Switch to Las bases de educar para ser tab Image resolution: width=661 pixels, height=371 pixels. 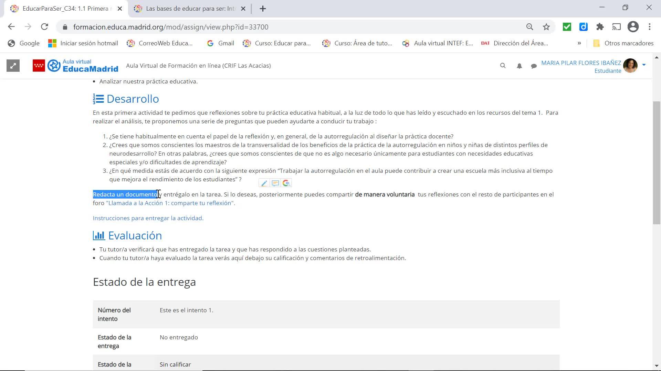click(190, 9)
